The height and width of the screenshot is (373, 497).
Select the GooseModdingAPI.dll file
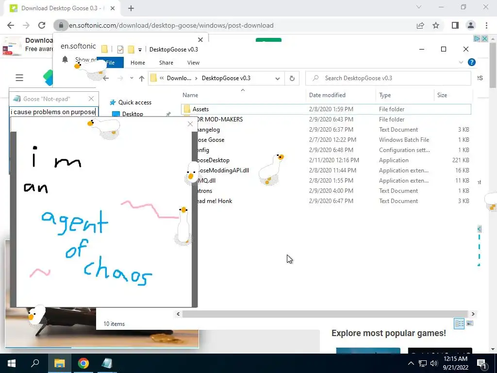(326, 170)
